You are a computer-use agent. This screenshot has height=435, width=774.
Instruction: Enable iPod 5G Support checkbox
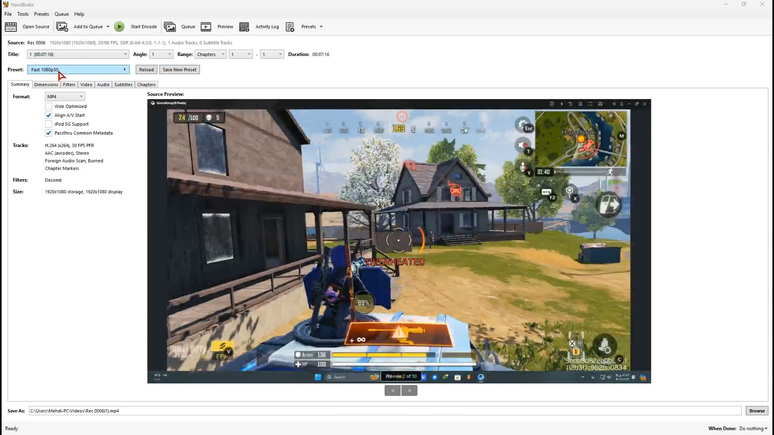[x=49, y=124]
